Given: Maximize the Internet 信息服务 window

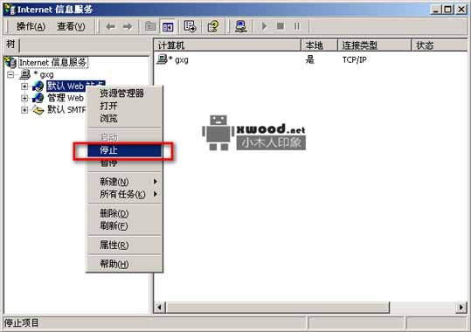Looking at the screenshot, I should 447,10.
